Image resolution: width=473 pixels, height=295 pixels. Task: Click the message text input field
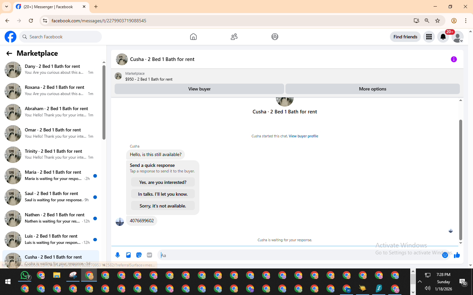299,255
